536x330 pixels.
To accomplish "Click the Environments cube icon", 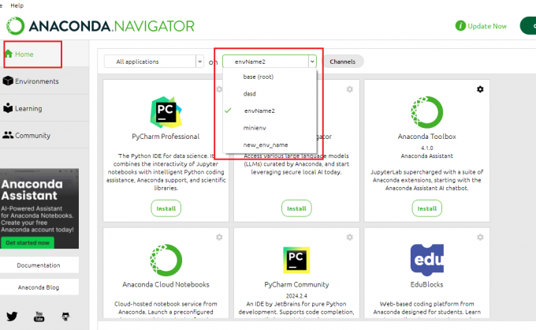I will [8, 81].
